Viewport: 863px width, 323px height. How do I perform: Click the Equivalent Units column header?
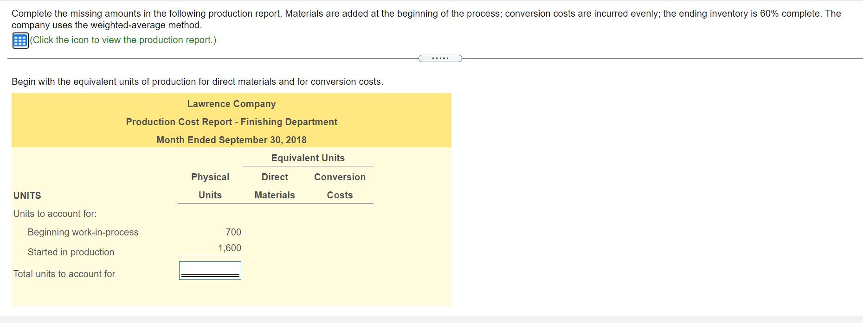[308, 158]
